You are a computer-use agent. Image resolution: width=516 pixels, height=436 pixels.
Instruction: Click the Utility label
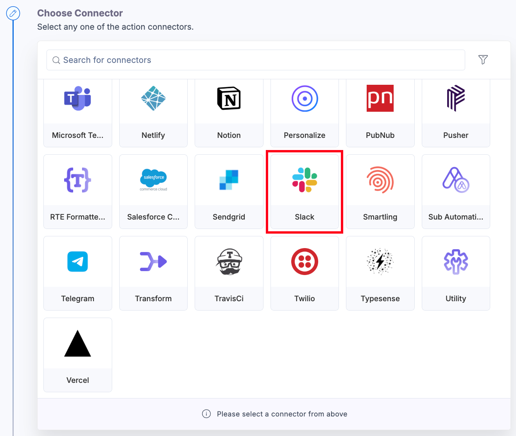pyautogui.click(x=456, y=298)
